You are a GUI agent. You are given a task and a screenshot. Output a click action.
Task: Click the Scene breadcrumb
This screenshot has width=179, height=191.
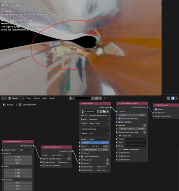tap(8, 105)
